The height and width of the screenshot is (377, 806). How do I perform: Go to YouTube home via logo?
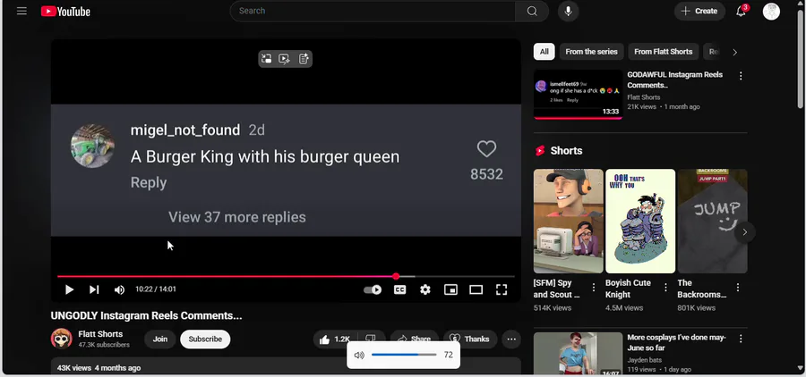click(x=65, y=12)
